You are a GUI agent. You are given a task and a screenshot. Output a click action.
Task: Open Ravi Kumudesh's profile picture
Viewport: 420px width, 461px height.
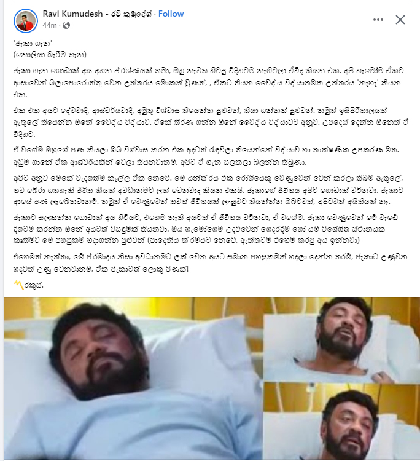tap(26, 20)
